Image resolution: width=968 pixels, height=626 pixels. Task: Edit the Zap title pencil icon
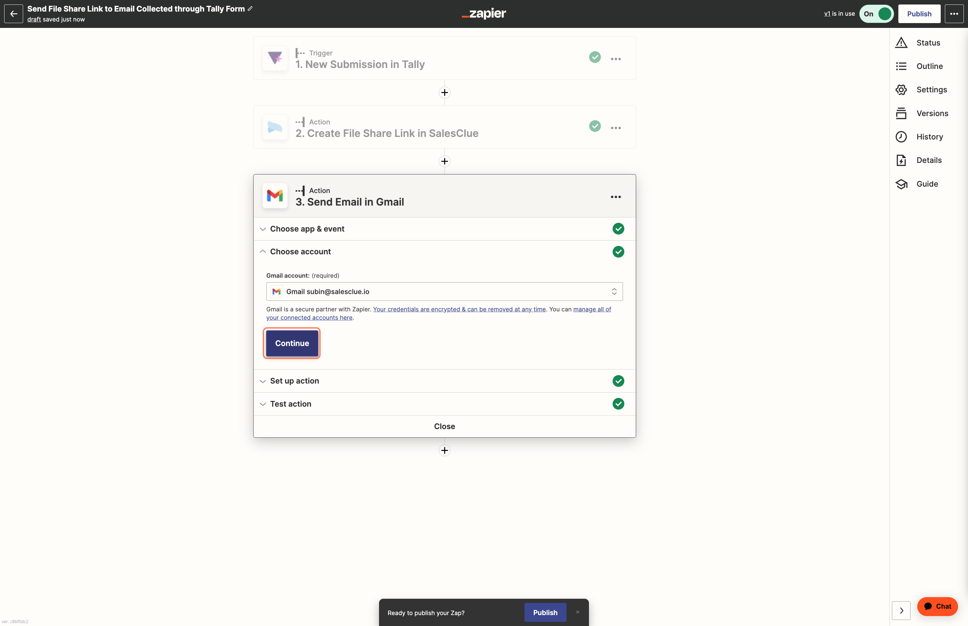pyautogui.click(x=250, y=9)
